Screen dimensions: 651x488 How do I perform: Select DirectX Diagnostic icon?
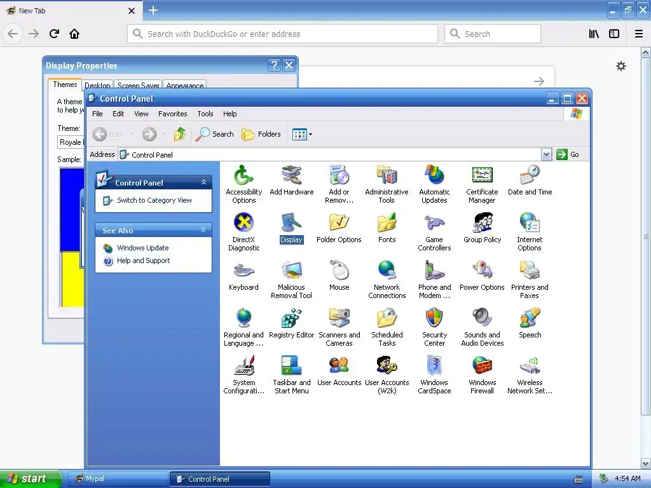pyautogui.click(x=243, y=232)
